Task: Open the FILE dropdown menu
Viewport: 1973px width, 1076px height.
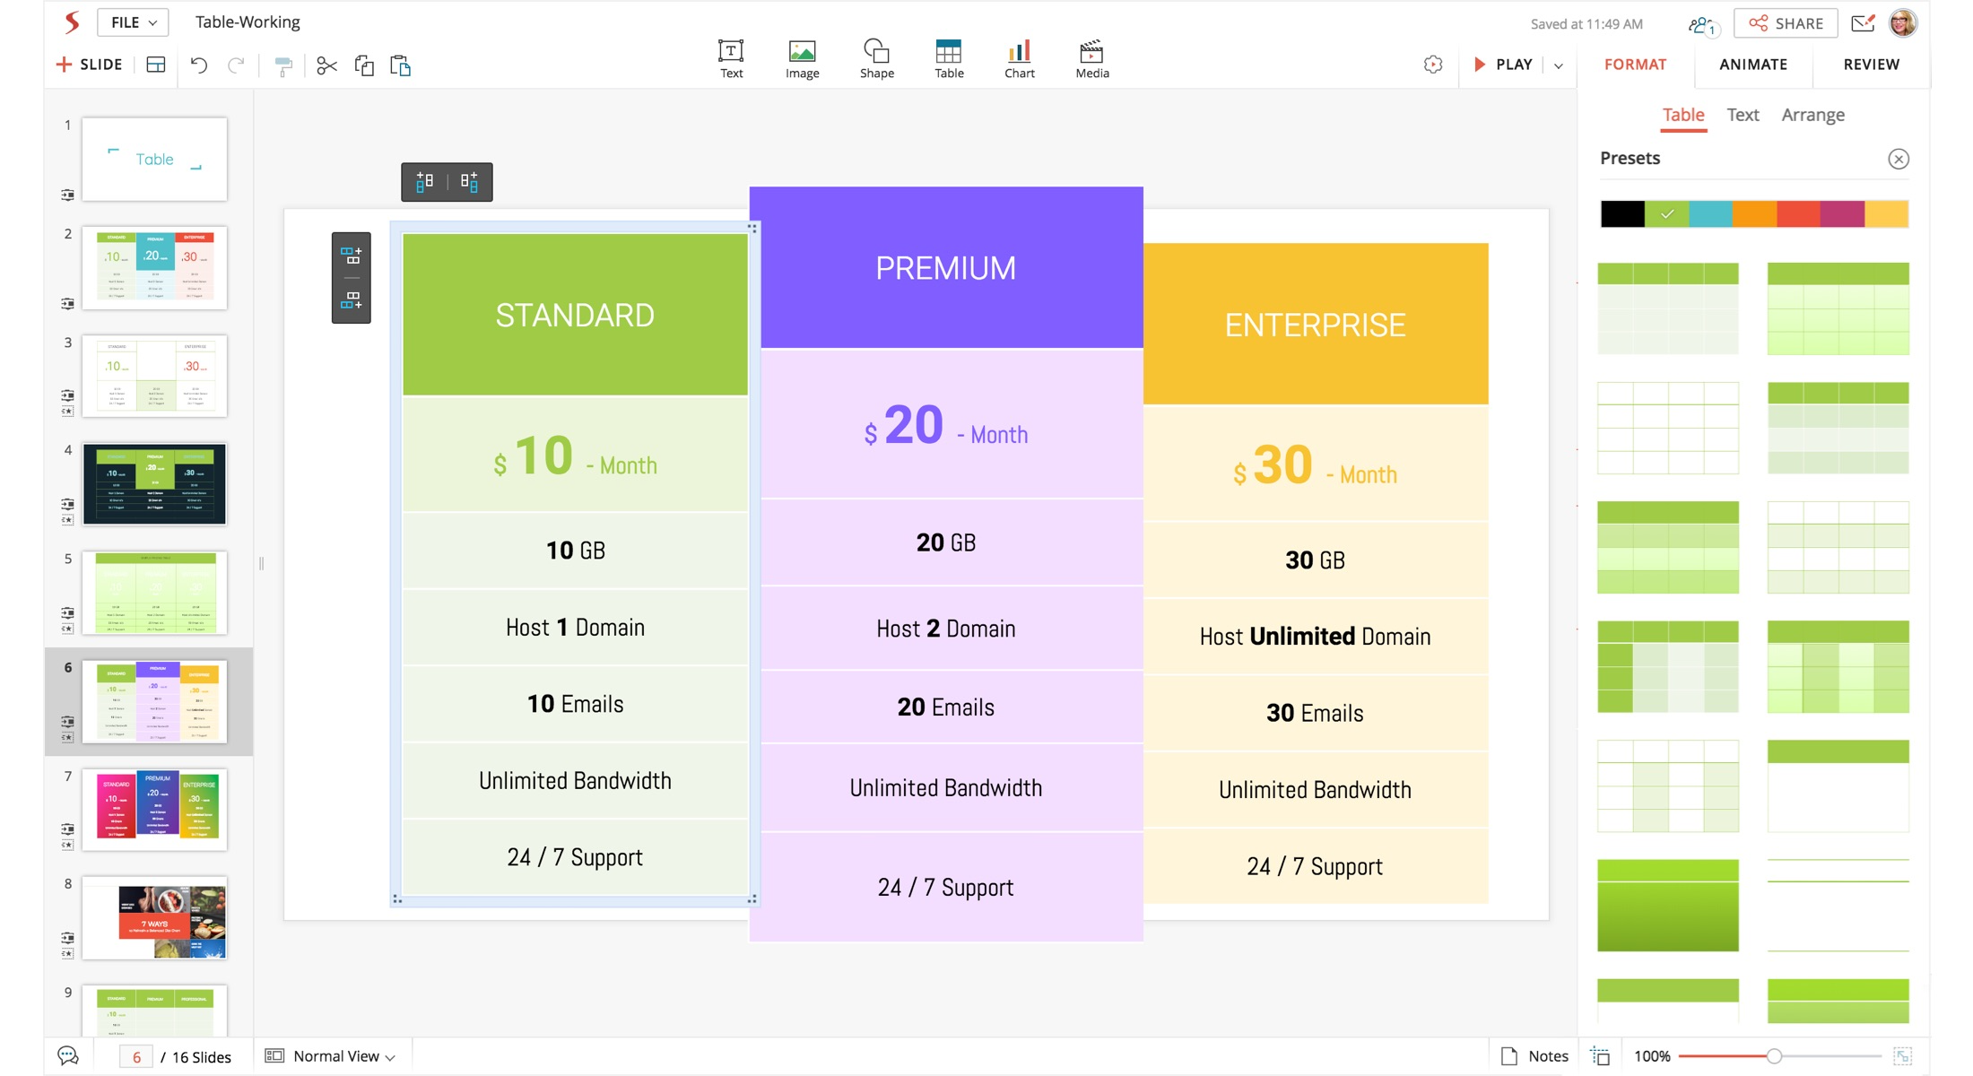Action: [133, 22]
